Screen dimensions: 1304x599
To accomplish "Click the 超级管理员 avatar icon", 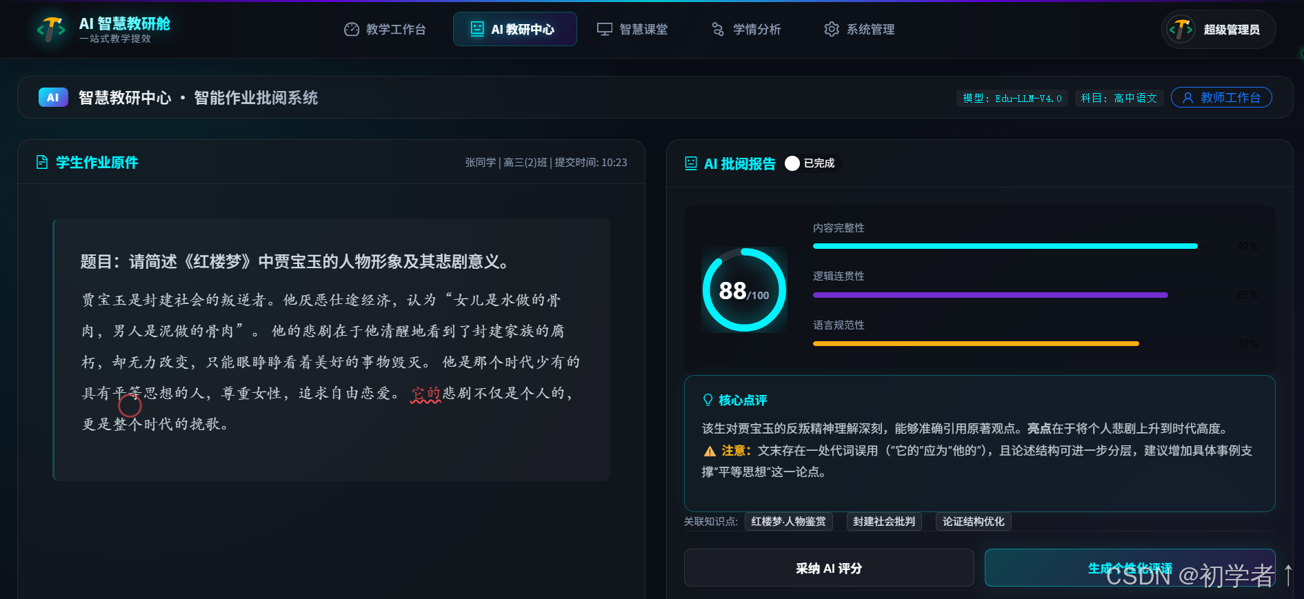I will (x=1181, y=30).
